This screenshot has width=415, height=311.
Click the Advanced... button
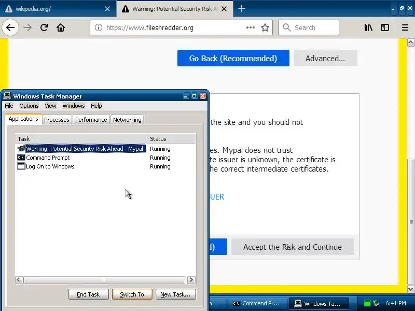click(325, 58)
